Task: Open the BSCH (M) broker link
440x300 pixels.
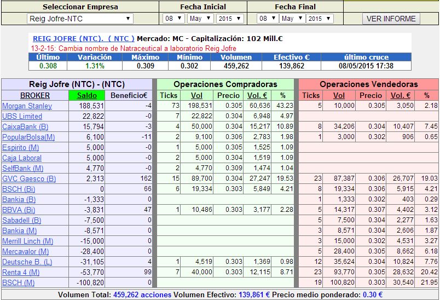Action: point(18,282)
